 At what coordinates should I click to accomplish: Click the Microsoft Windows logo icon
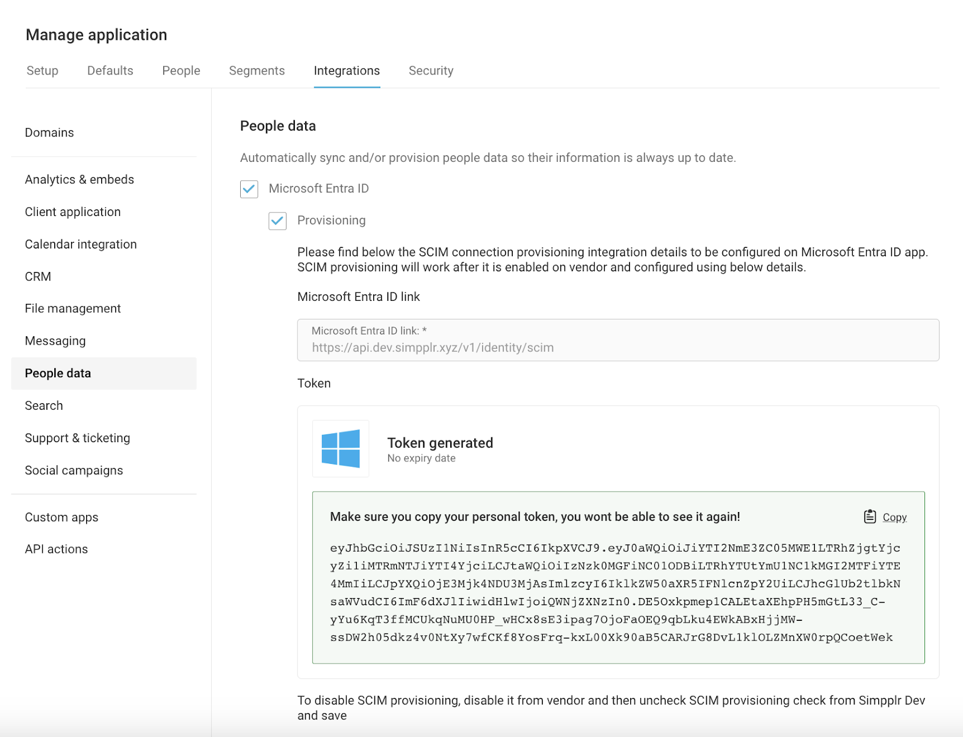click(340, 449)
